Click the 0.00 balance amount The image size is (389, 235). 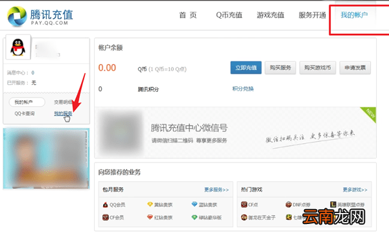tap(107, 67)
